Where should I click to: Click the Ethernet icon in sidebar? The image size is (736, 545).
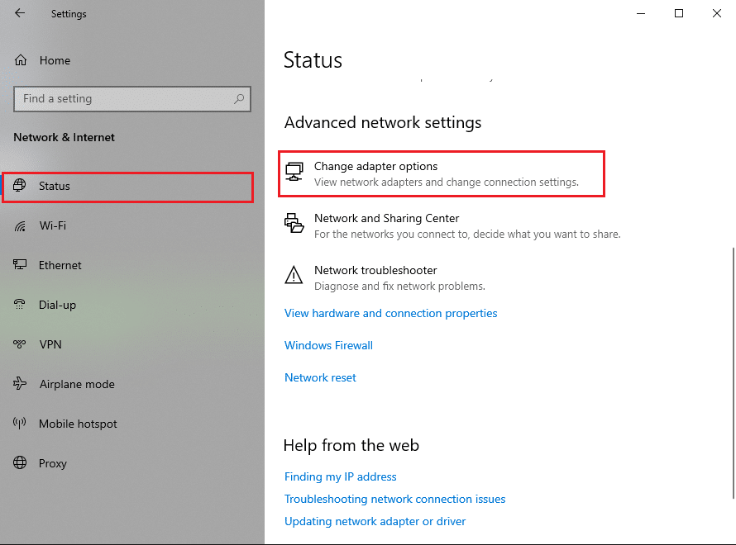pos(21,265)
